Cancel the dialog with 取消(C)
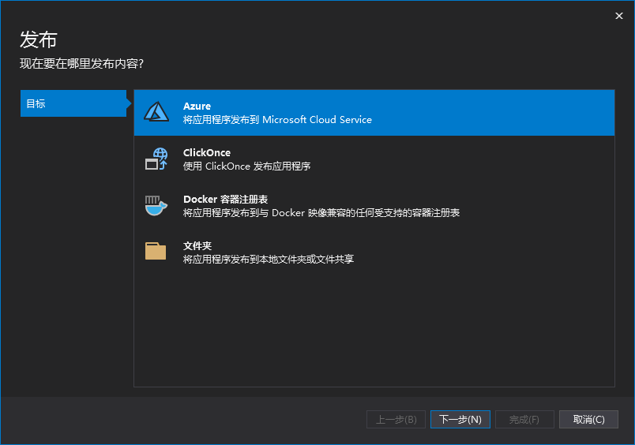The image size is (635, 445). (x=589, y=420)
